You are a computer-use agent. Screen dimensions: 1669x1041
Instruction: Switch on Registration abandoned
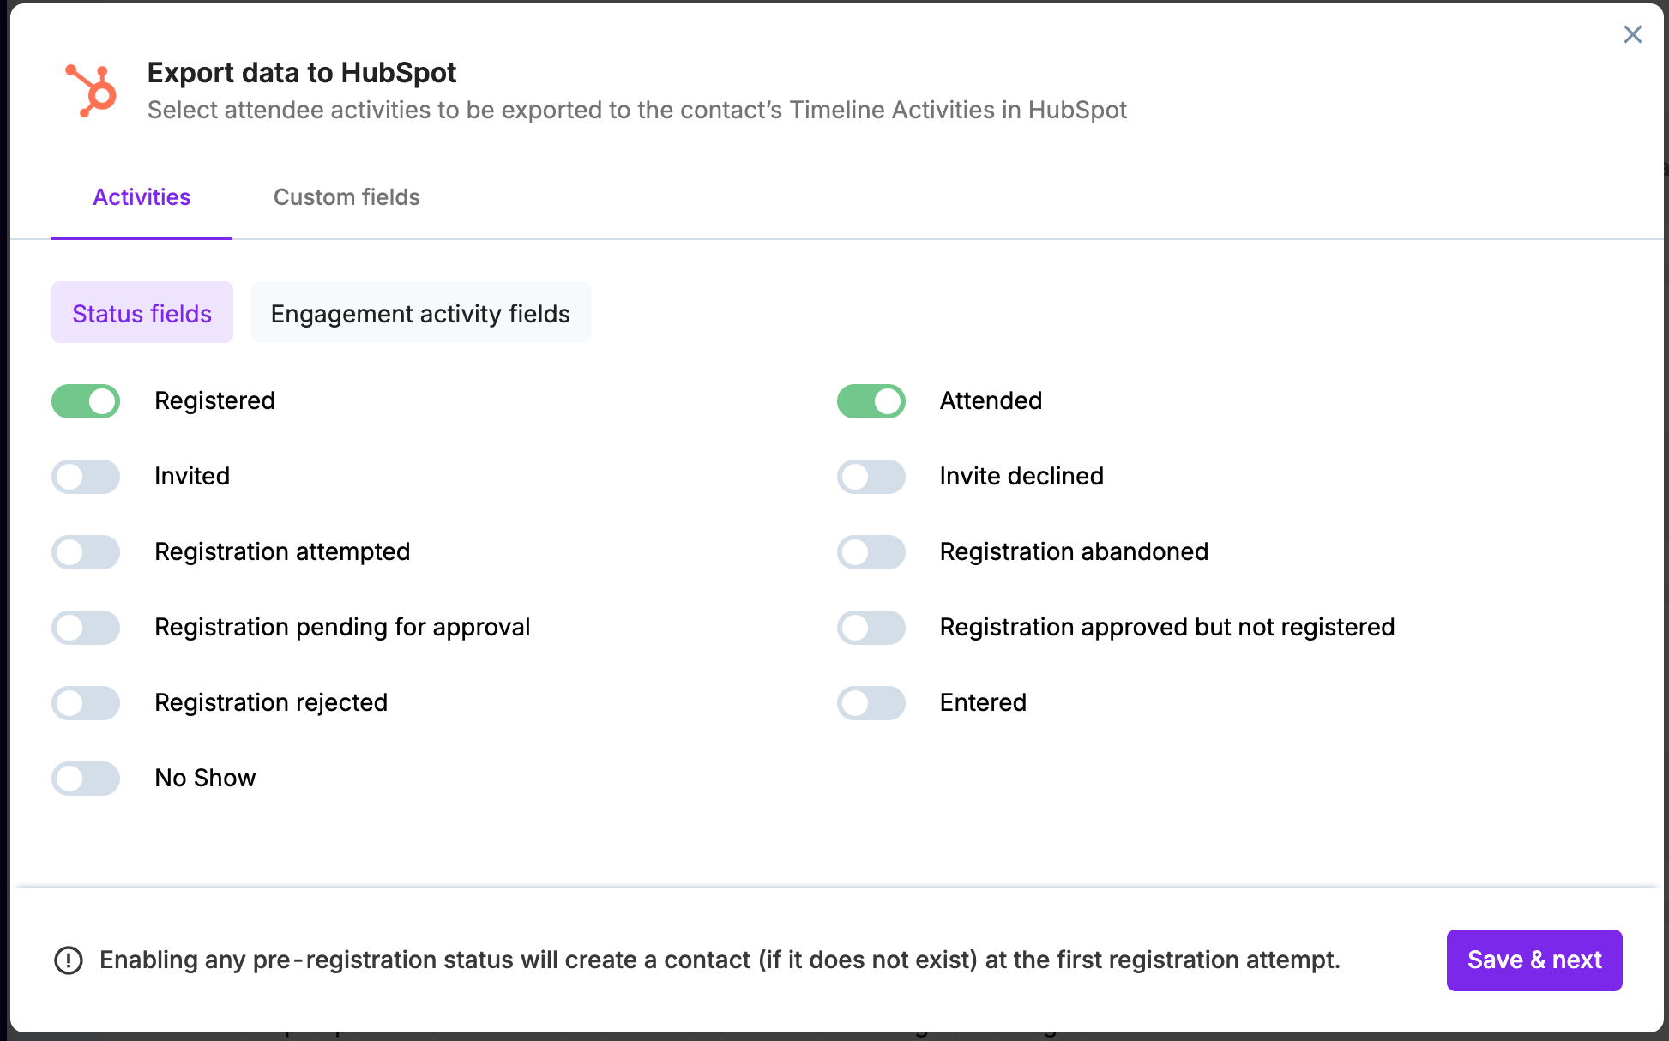871,552
